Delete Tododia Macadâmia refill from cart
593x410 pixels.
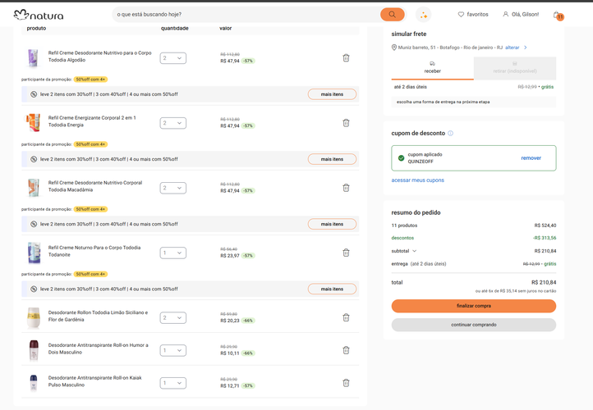point(346,188)
